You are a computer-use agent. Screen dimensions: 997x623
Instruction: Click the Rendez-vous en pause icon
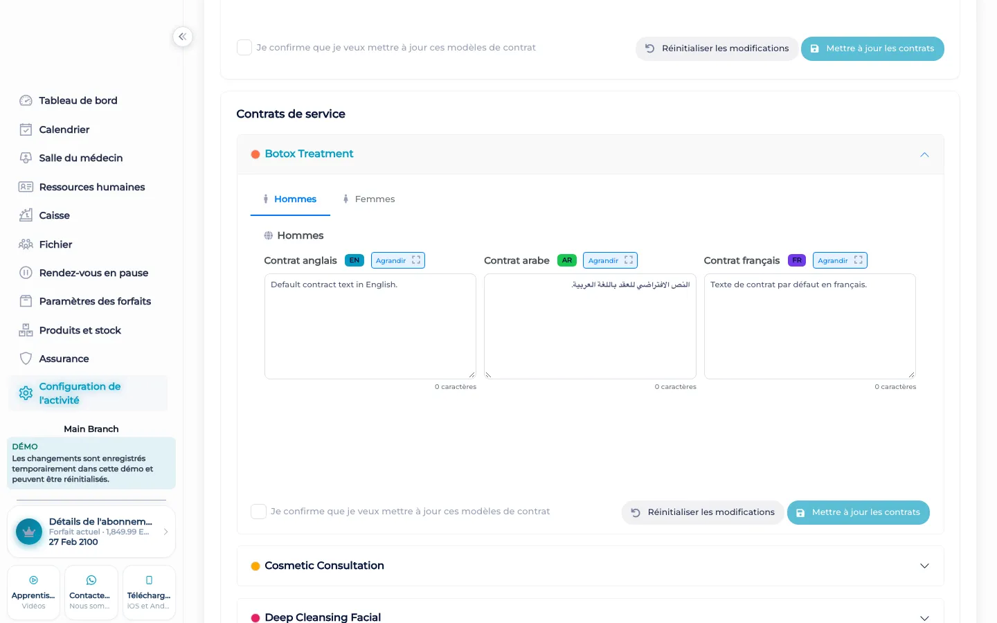(x=26, y=273)
